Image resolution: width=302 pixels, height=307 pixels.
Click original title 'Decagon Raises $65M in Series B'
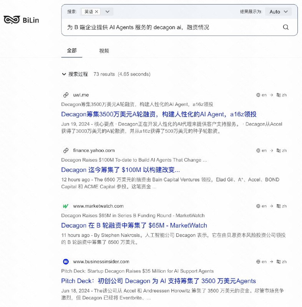click(x=133, y=216)
